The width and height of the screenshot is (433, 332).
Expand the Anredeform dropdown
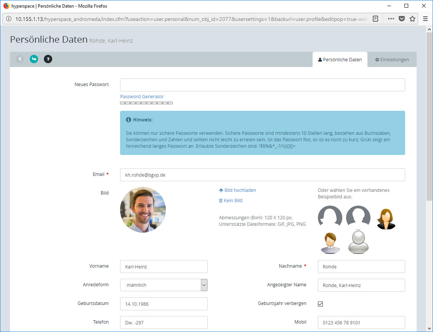[204, 285]
